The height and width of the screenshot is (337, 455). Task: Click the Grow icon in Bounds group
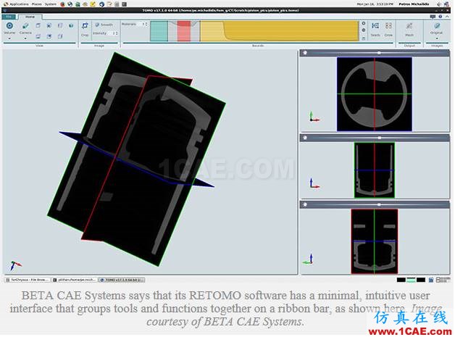click(x=388, y=26)
